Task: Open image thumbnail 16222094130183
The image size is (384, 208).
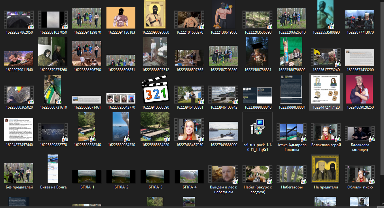Action: coord(121,18)
